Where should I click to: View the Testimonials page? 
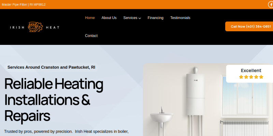tap(180, 18)
